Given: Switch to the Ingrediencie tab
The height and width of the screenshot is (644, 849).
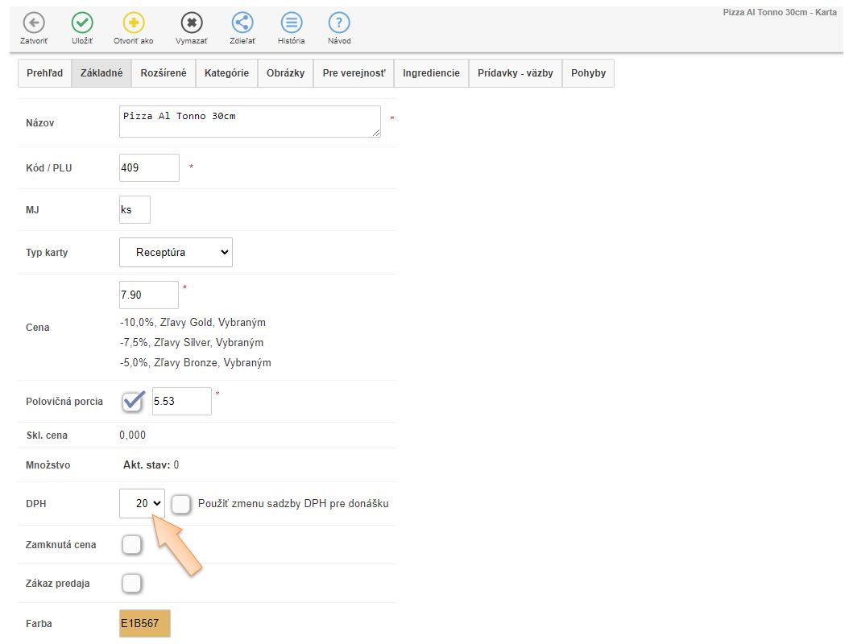Looking at the screenshot, I should (431, 73).
